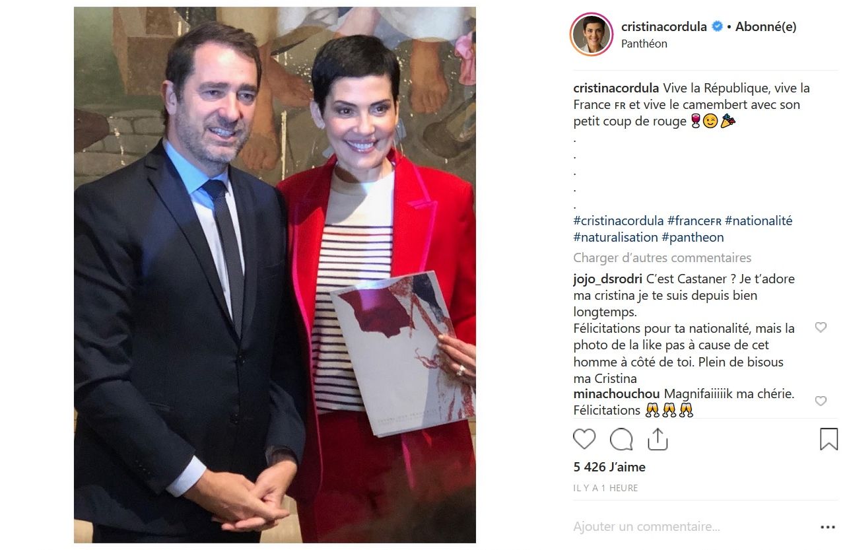The image size is (847, 550).
Task: Like jojo_dsrodri's comment
Action: pos(821,327)
